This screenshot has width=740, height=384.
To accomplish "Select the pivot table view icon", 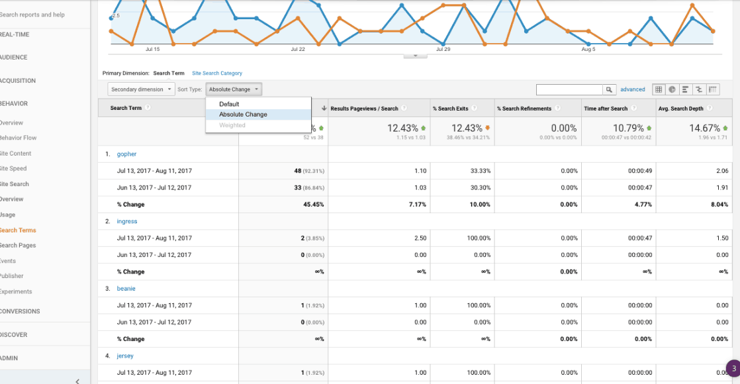I will point(713,89).
